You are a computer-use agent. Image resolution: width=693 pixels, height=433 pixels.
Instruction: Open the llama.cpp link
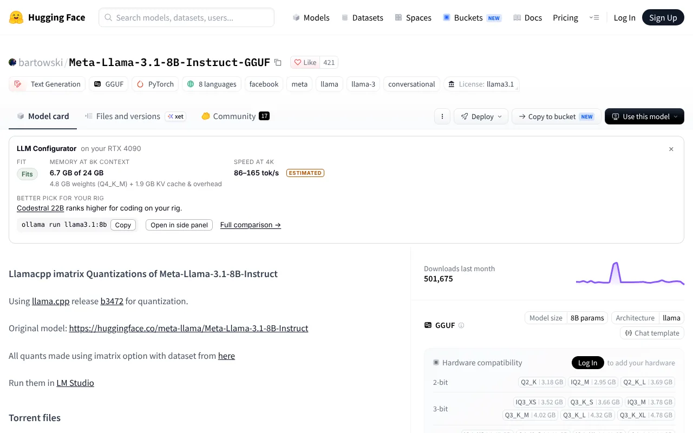[x=51, y=301]
